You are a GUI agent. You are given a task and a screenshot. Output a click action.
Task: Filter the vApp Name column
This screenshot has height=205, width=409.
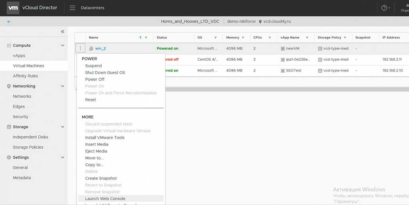tap(307, 38)
